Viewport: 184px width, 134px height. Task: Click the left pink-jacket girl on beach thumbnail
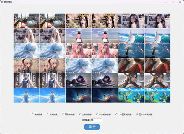pyautogui.click(x=79, y=36)
